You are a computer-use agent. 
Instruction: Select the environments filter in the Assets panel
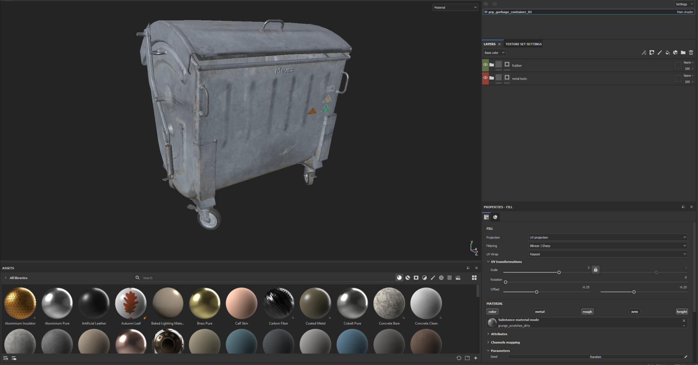tap(459, 278)
